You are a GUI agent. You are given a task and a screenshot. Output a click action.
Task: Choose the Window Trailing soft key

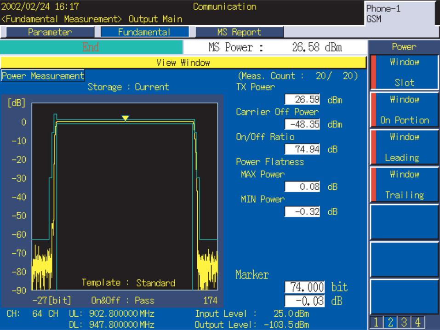404,185
